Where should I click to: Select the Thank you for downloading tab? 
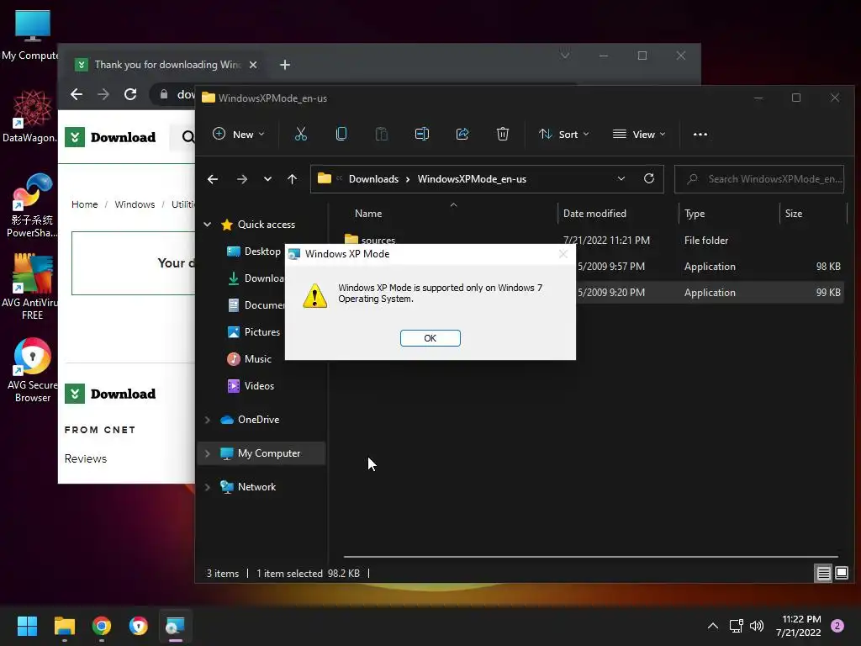pyautogui.click(x=164, y=65)
